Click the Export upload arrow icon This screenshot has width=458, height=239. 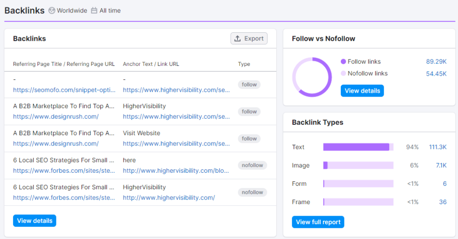pyautogui.click(x=237, y=38)
